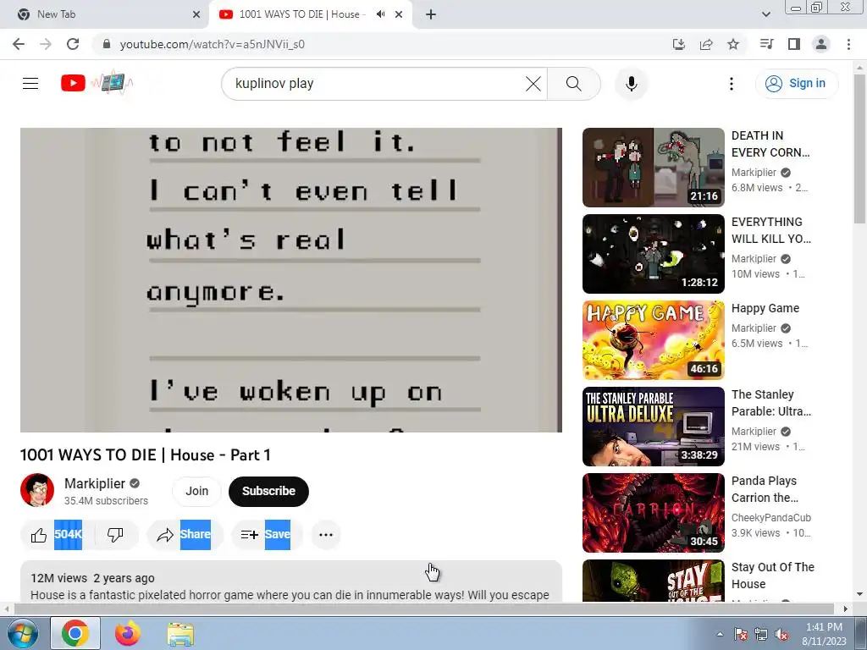This screenshot has height=650, width=867.
Task: Open more actions ellipsis under video
Action: click(326, 535)
